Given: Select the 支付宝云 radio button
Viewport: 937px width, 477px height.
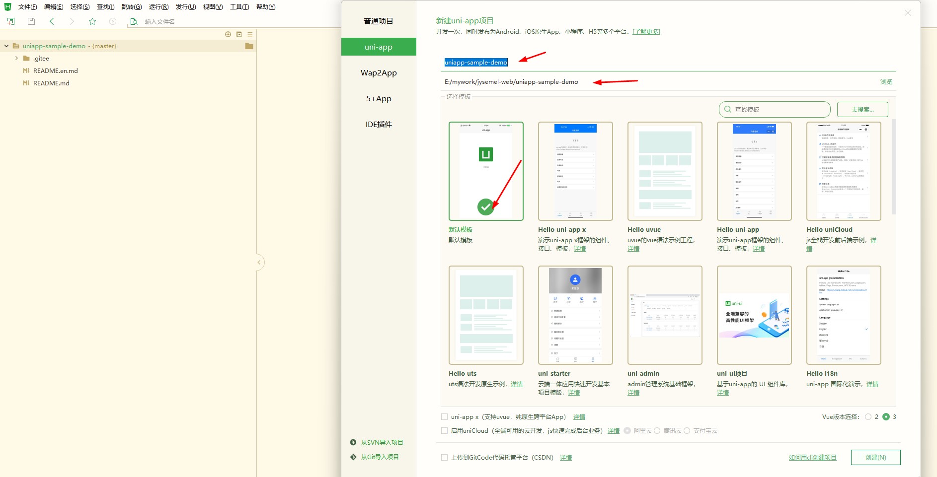Looking at the screenshot, I should coord(687,431).
